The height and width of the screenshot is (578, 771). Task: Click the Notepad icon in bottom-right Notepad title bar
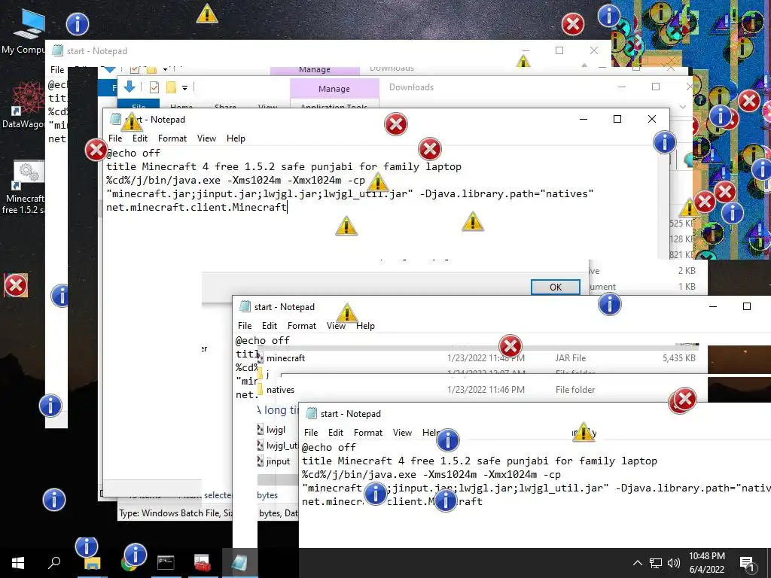pos(311,414)
